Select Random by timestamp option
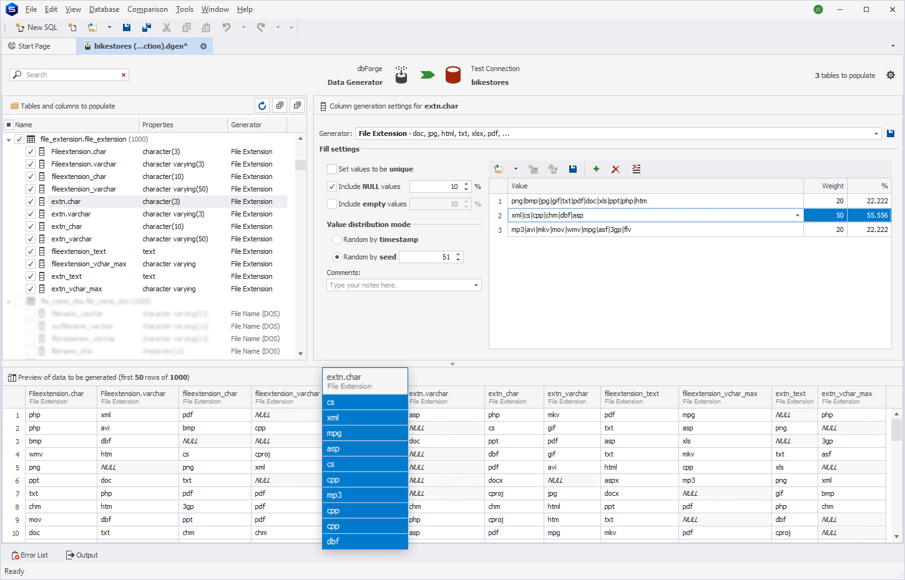The height and width of the screenshot is (580, 905). pyautogui.click(x=337, y=239)
